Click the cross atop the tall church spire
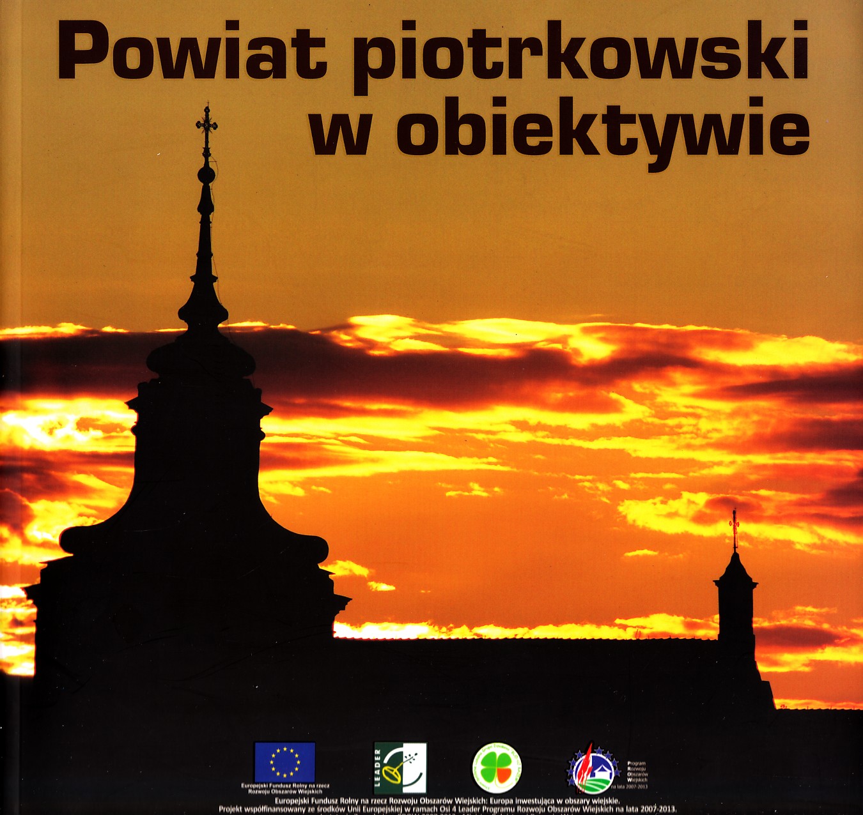The height and width of the screenshot is (815, 863). pos(206,123)
